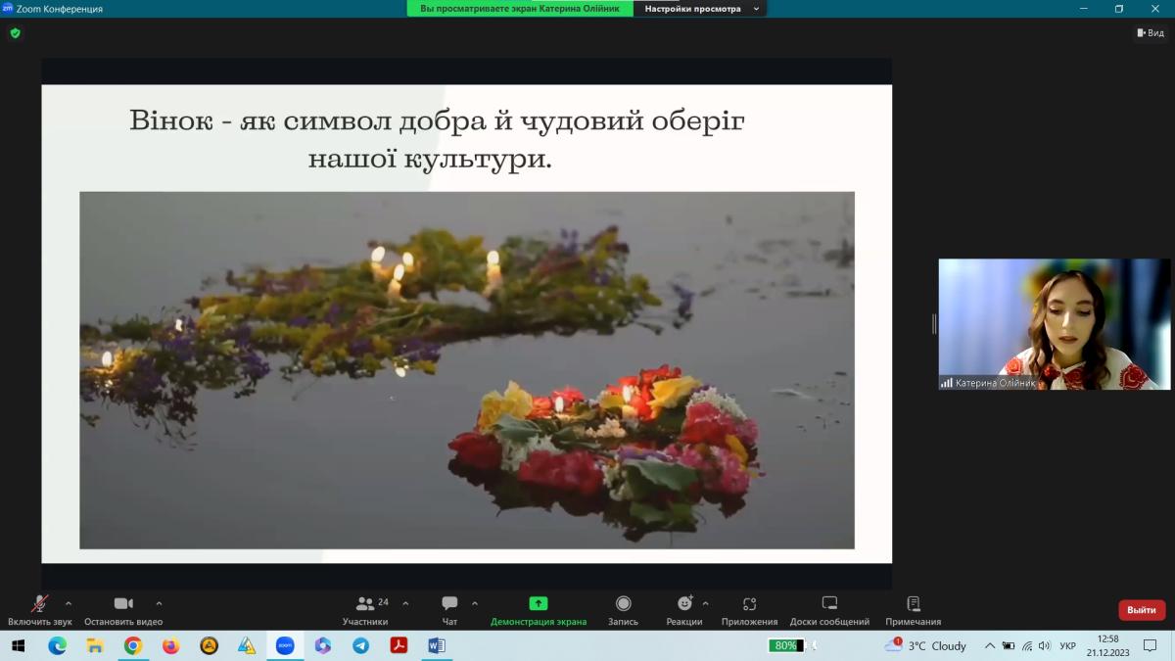Open the Apps icon in toolbar
Viewport: 1175px width, 661px height.
(x=749, y=604)
